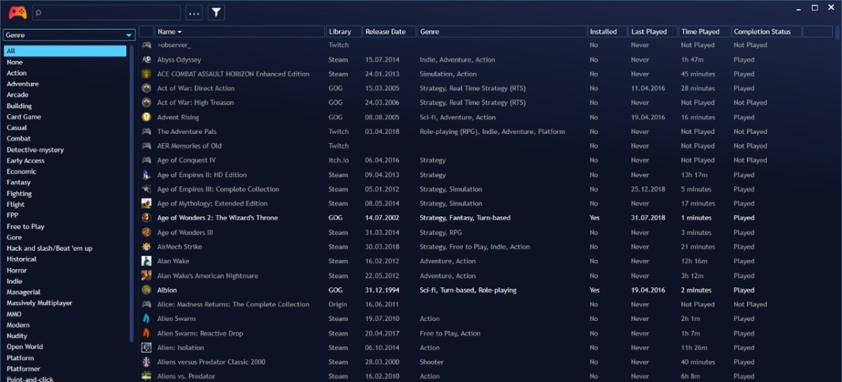Click the Alan Wake game icon
This screenshot has height=382, width=842.
(x=146, y=261)
